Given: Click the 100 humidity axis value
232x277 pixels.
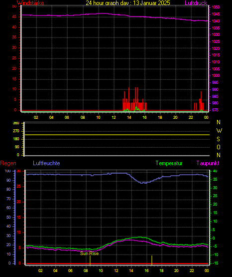Looking at the screenshot, I should click(8, 171).
